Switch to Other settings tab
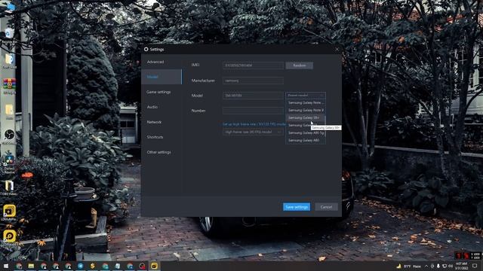The height and width of the screenshot is (271, 483). click(162, 152)
